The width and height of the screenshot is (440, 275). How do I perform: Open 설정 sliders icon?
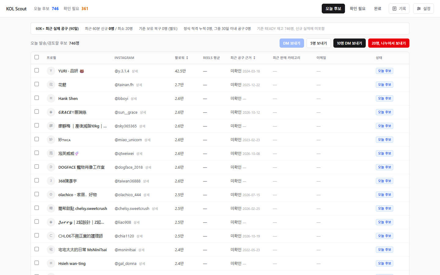(419, 9)
